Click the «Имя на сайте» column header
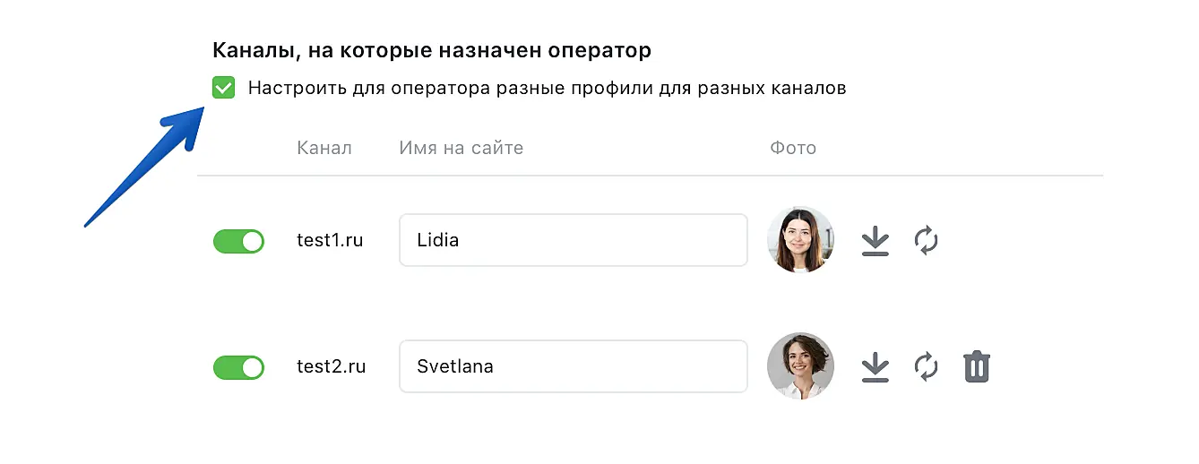The height and width of the screenshot is (464, 1199). pyautogui.click(x=461, y=148)
